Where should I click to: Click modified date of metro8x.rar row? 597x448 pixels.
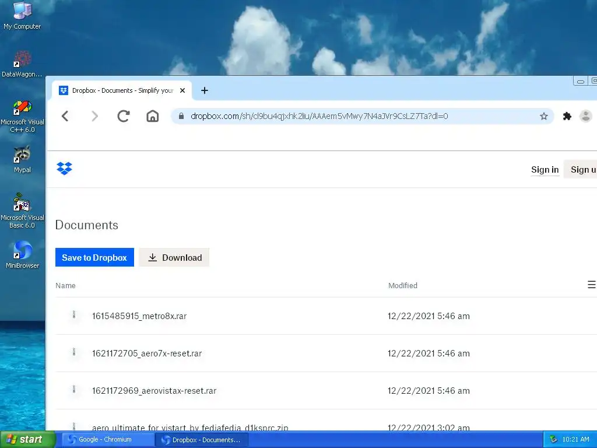[x=429, y=316]
